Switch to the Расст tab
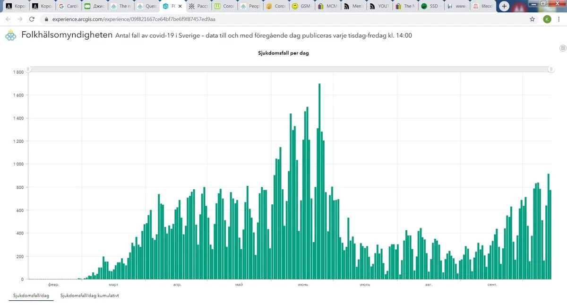567x305 pixels. (x=198, y=7)
